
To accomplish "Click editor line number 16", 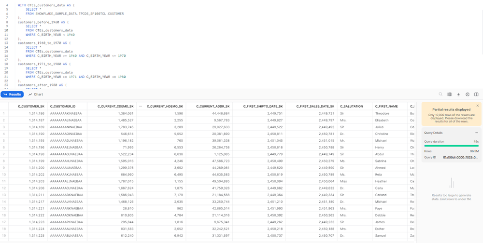I will click(x=6, y=55).
